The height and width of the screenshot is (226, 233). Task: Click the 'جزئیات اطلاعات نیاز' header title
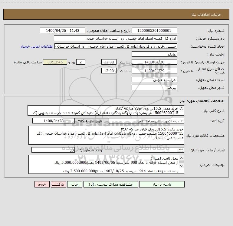pos(206,15)
